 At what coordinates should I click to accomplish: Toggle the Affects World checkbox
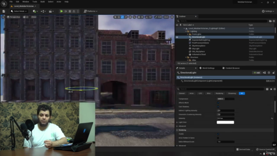(x=218, y=103)
